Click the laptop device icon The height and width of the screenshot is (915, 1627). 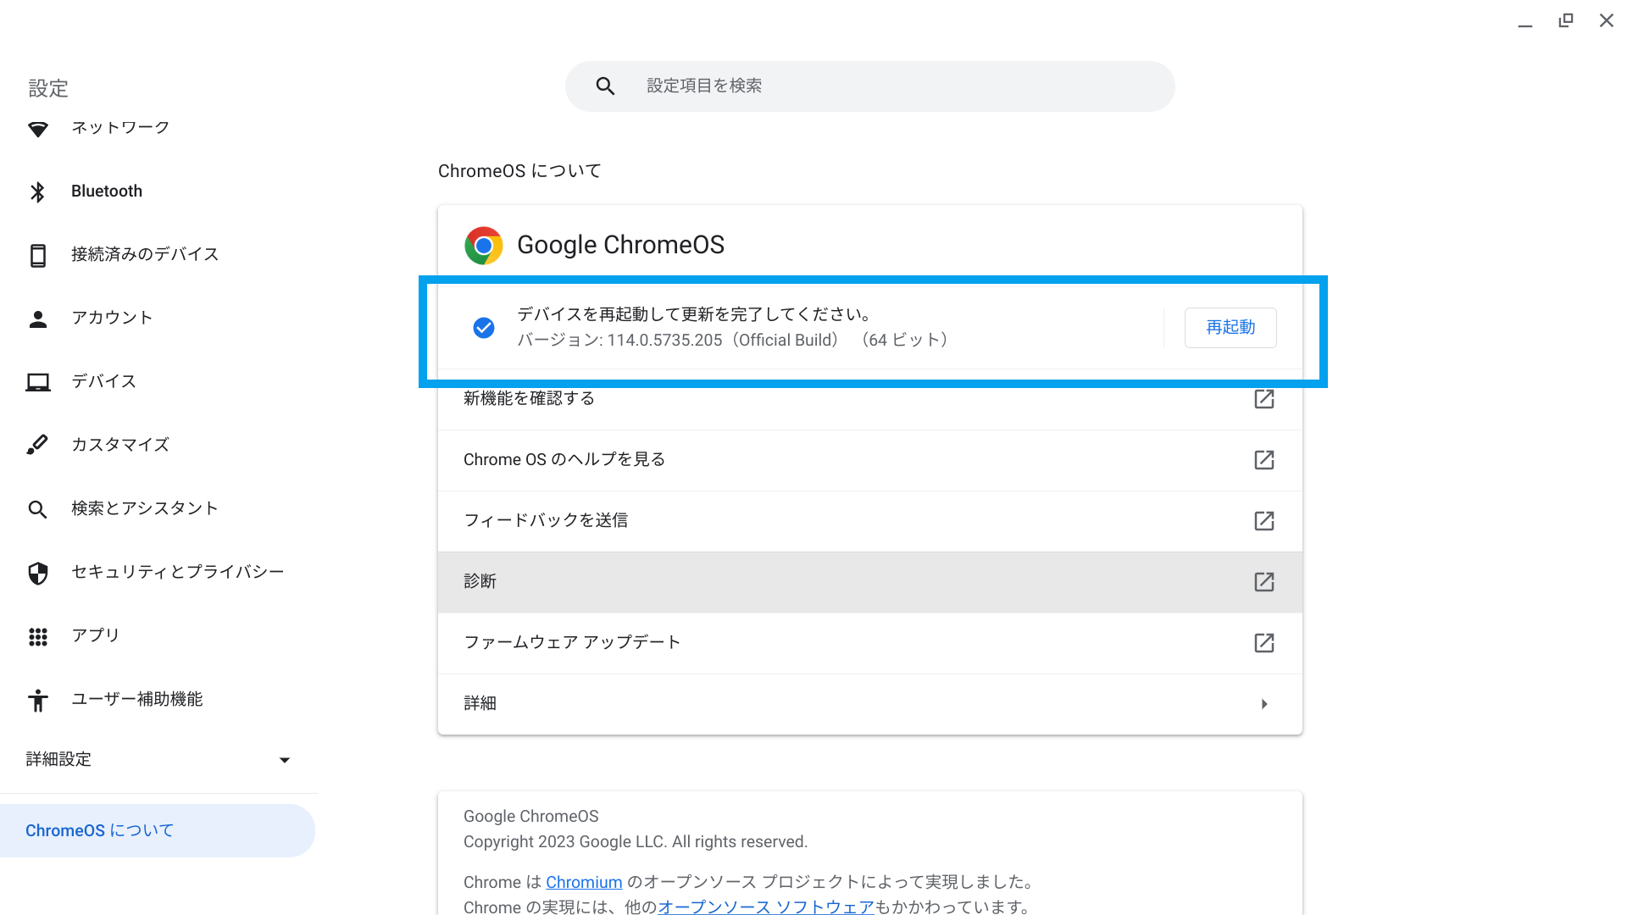[38, 382]
